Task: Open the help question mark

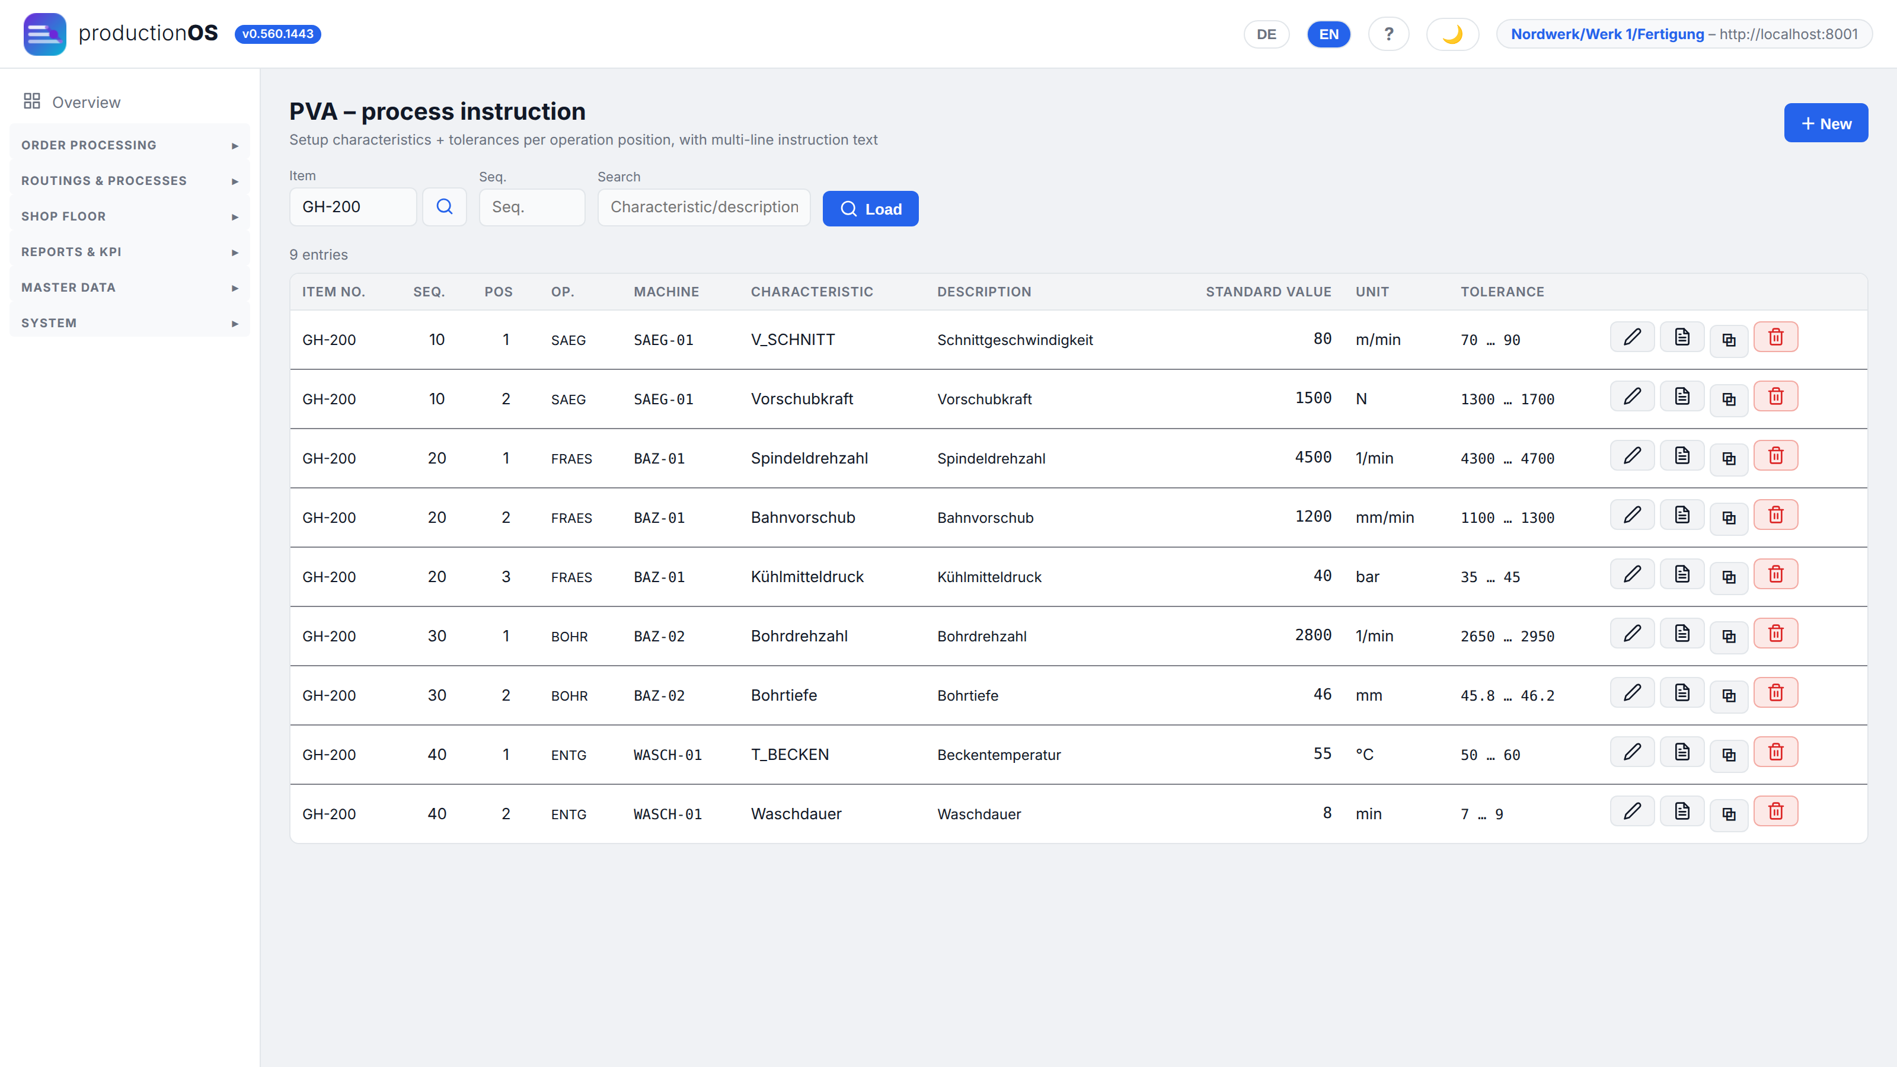Action: tap(1388, 34)
